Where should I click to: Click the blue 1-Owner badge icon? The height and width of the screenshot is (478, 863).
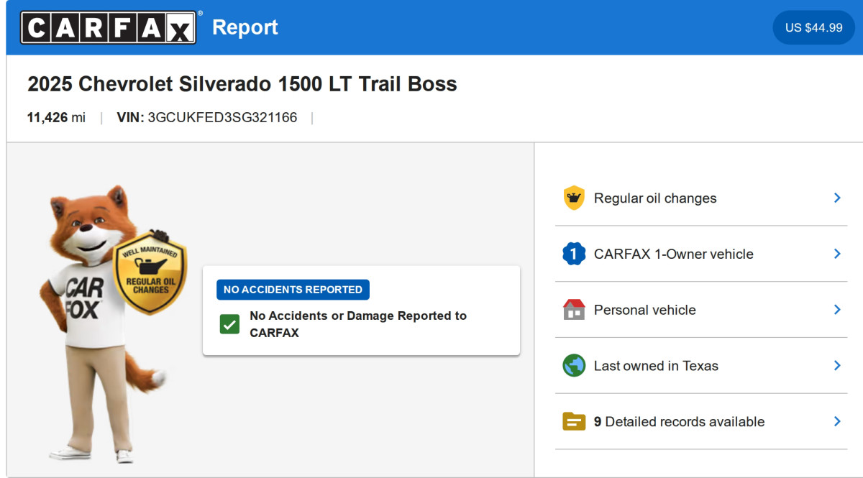point(574,254)
